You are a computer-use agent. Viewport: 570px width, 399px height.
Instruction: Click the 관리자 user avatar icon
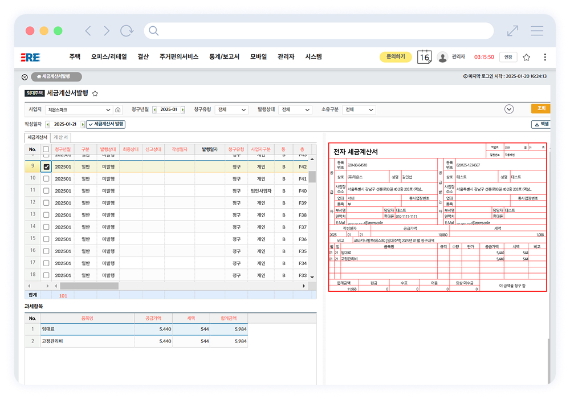442,57
